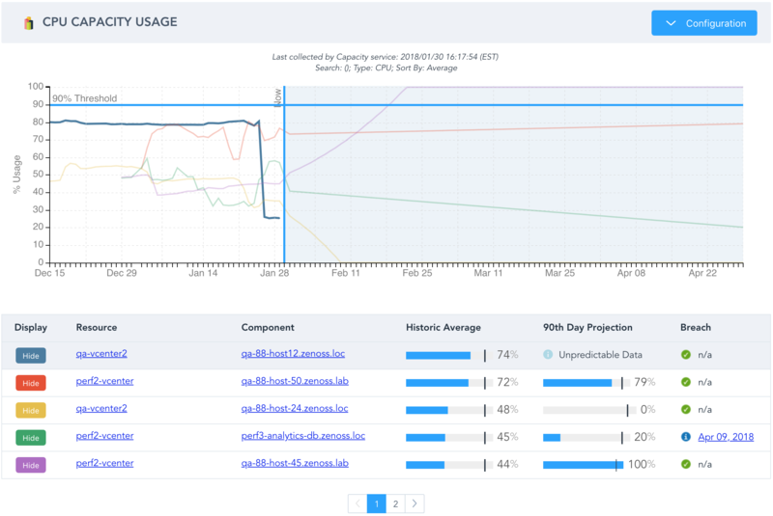Image resolution: width=773 pixels, height=516 pixels.
Task: Click the Apr 22 date axis label
Action: (702, 273)
